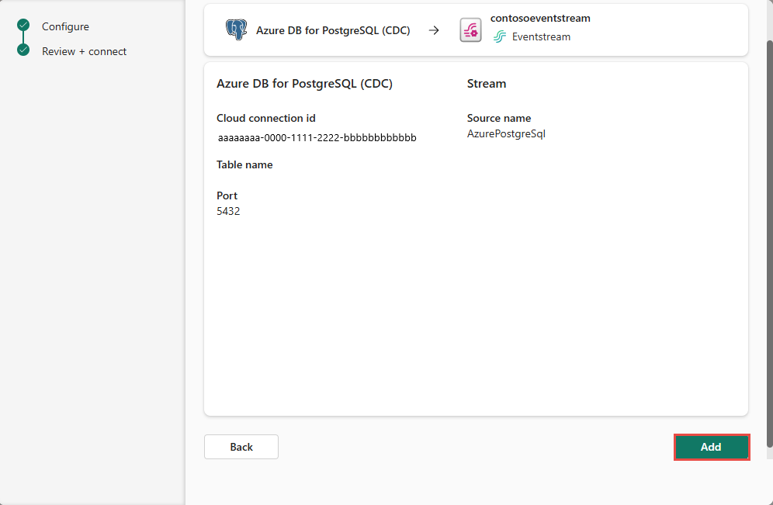Select the Cloud connection id value
Image resolution: width=773 pixels, height=505 pixels.
[x=317, y=137]
